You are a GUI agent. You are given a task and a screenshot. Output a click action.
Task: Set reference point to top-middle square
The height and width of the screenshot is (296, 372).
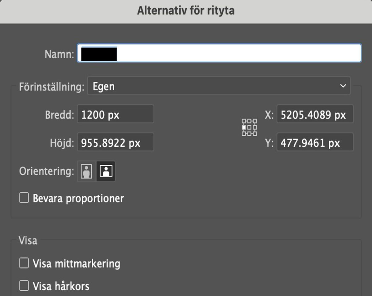249,121
